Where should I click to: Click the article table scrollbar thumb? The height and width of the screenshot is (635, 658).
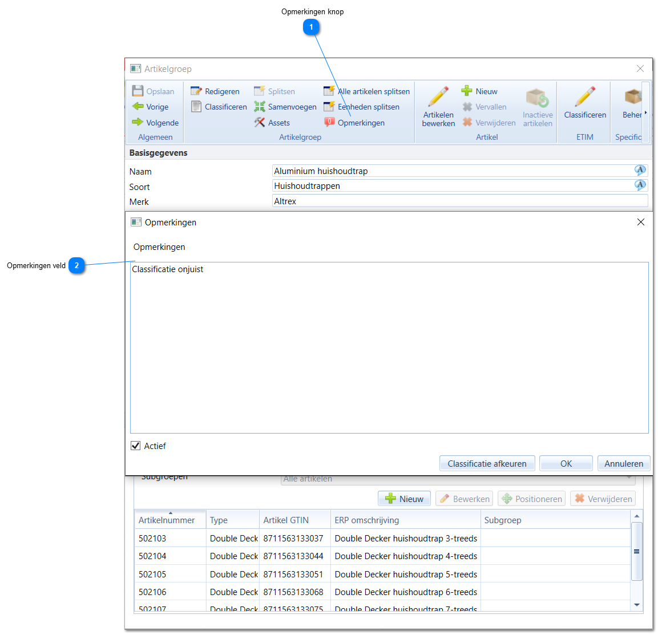click(x=636, y=551)
